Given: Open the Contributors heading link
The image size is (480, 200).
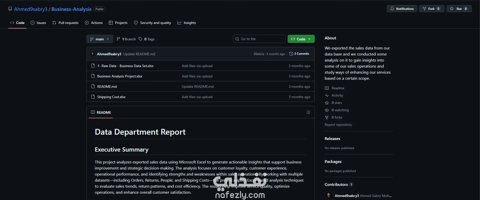Looking at the screenshot, I should 339,185.
